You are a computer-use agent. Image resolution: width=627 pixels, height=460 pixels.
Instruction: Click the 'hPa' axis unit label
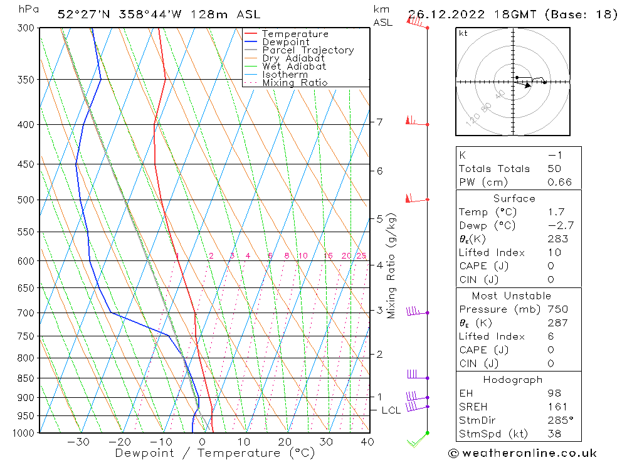(29, 9)
